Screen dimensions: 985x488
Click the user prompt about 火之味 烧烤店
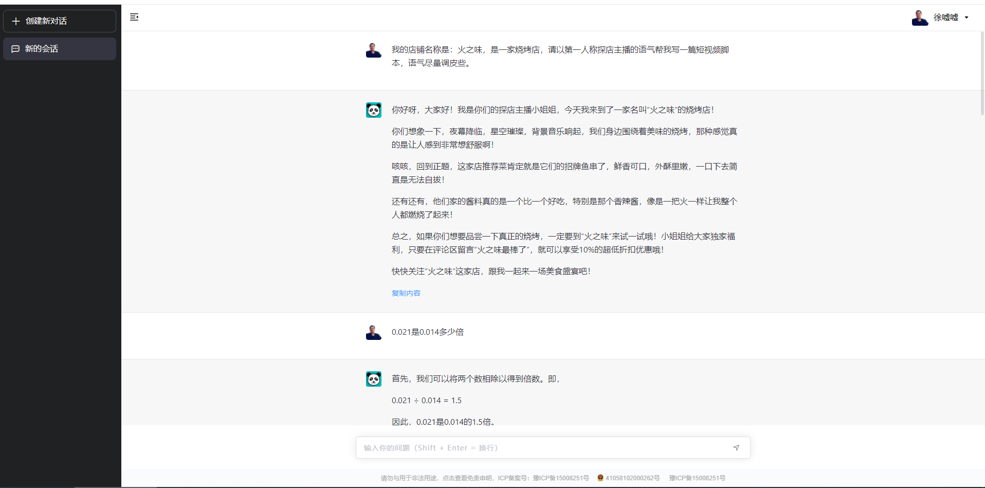click(560, 57)
